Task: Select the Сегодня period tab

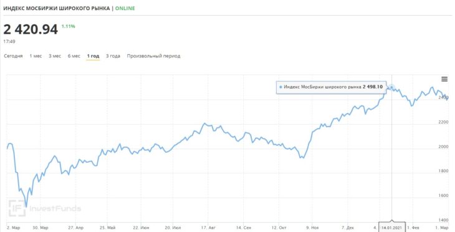Action: click(x=13, y=56)
